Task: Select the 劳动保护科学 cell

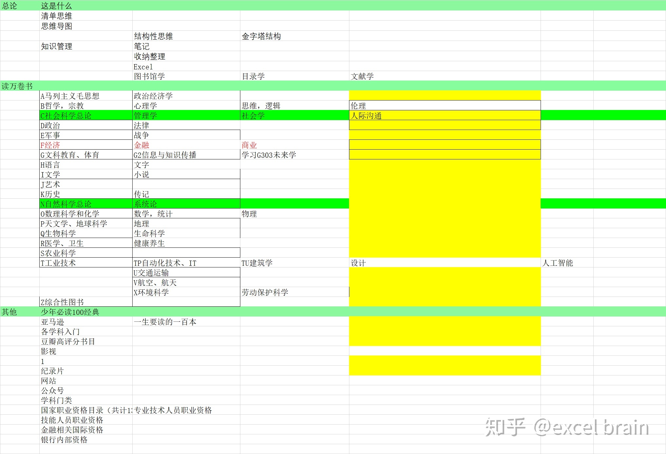Action: pos(265,292)
